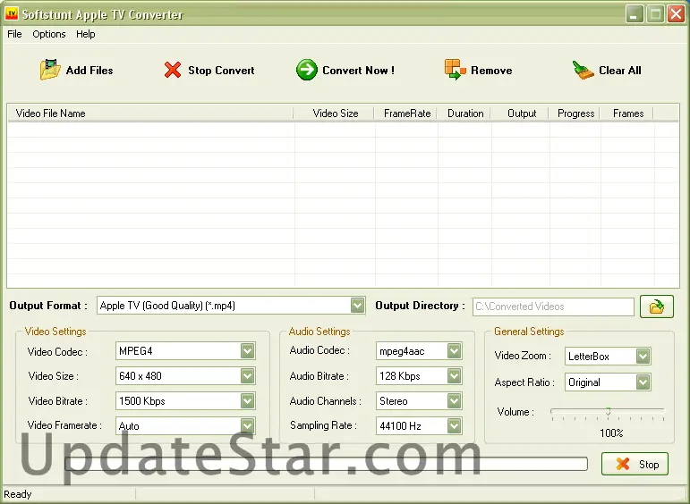Expand the Aspect Ratio dropdown

click(x=643, y=382)
